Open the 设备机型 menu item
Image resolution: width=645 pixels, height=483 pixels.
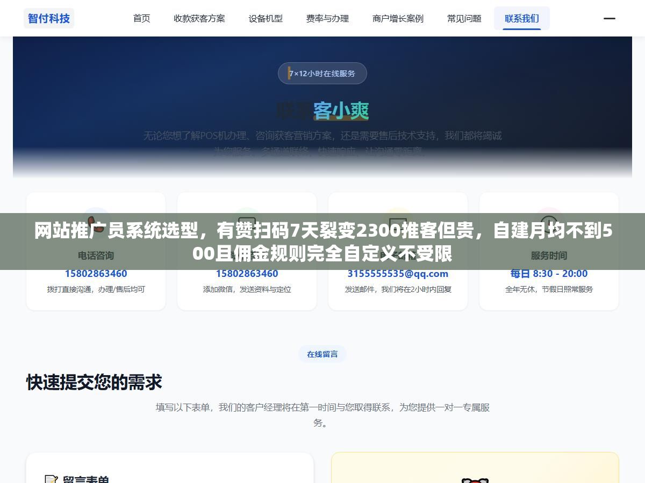pyautogui.click(x=266, y=18)
